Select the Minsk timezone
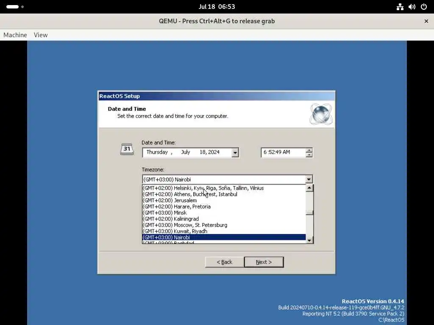Screen dimensions: 434x325 point(224,212)
